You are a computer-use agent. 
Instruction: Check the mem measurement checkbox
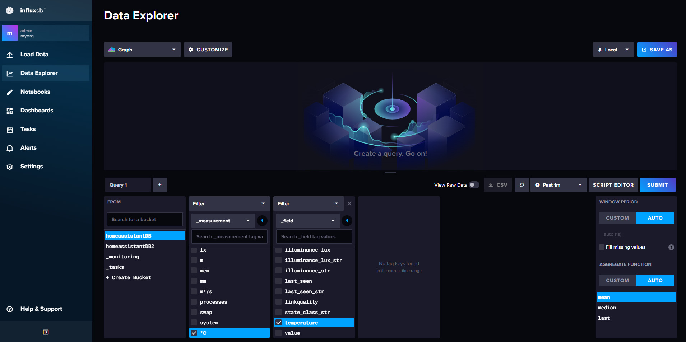(194, 271)
